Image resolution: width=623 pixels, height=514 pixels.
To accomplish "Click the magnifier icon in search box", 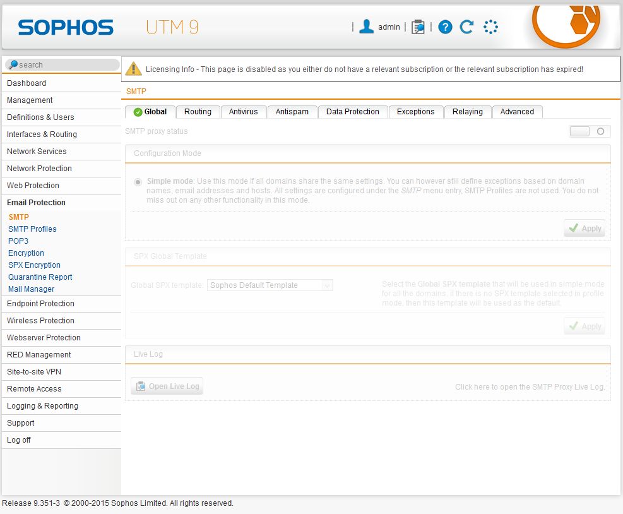I will point(13,64).
